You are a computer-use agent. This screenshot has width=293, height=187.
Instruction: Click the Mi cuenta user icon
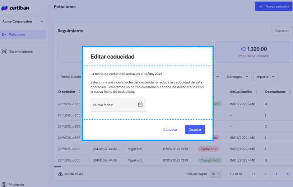[4, 184]
